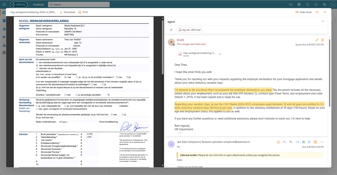The height and width of the screenshot is (175, 337).
Task: Open more actions menu on Jack's email
Action: [322, 142]
